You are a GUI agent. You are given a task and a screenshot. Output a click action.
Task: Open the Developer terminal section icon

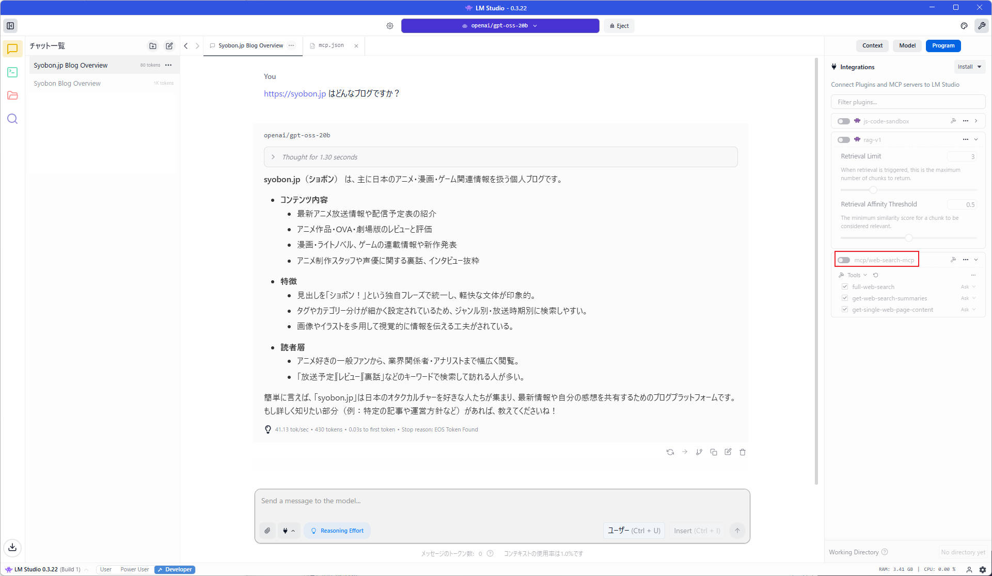click(x=12, y=72)
